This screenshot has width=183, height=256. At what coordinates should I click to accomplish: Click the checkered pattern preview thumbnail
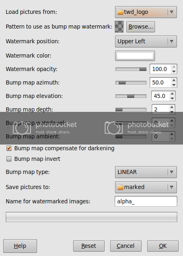(x=119, y=27)
